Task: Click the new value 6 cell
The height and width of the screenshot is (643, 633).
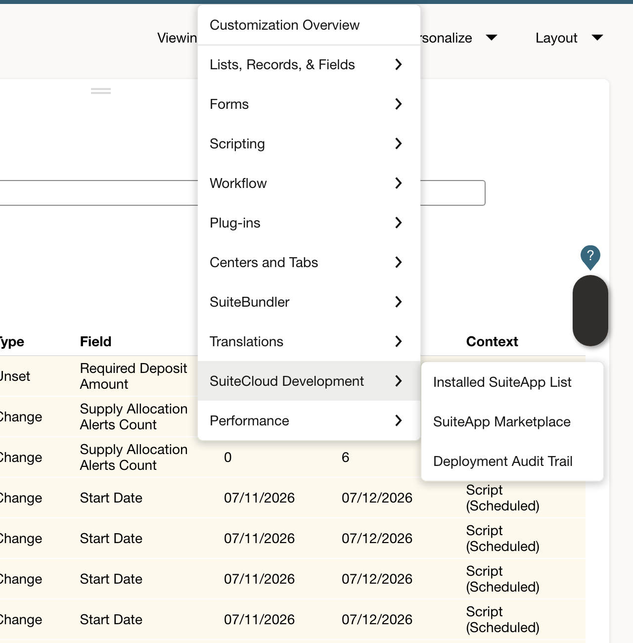Action: coord(345,458)
